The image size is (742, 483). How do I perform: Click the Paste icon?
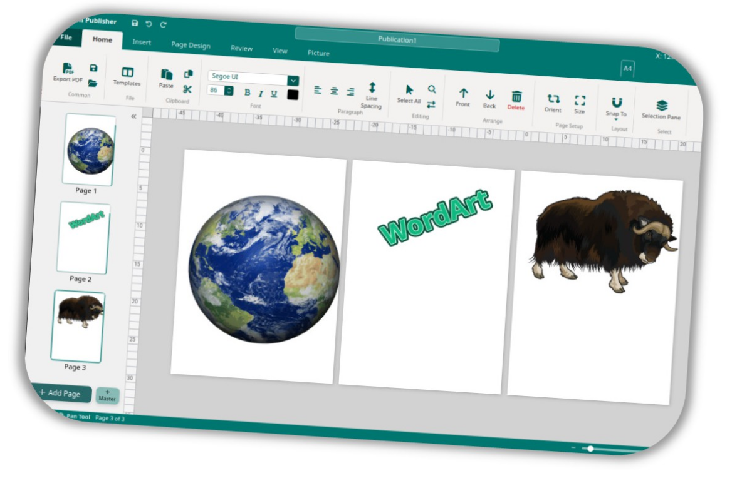[x=167, y=74]
